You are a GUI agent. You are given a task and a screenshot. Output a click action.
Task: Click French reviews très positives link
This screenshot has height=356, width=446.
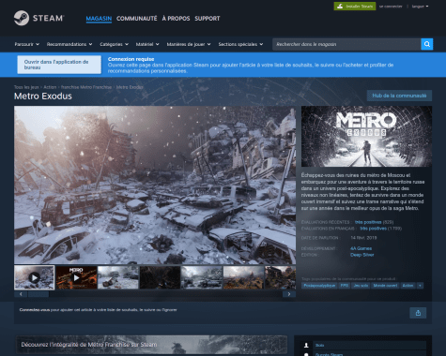(373, 229)
